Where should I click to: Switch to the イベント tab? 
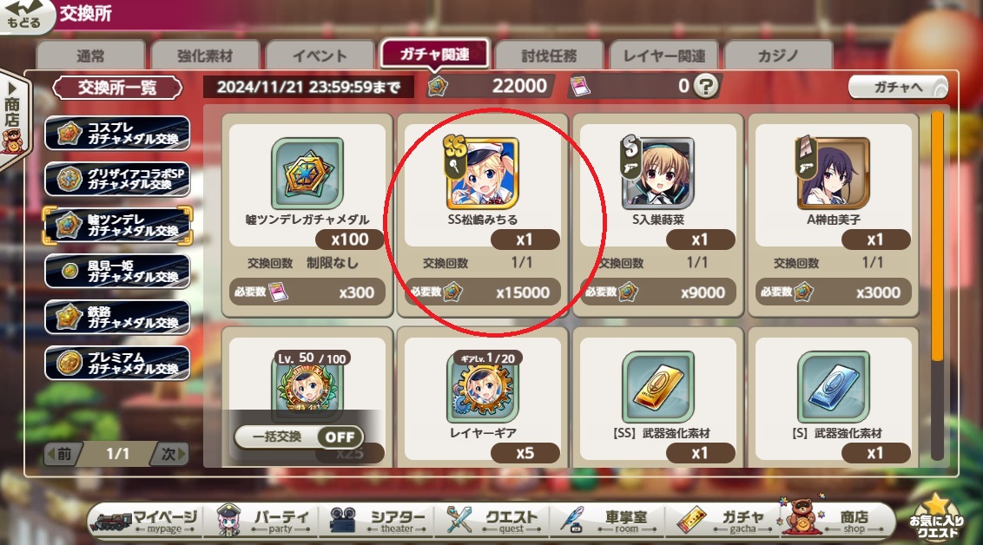(x=320, y=56)
